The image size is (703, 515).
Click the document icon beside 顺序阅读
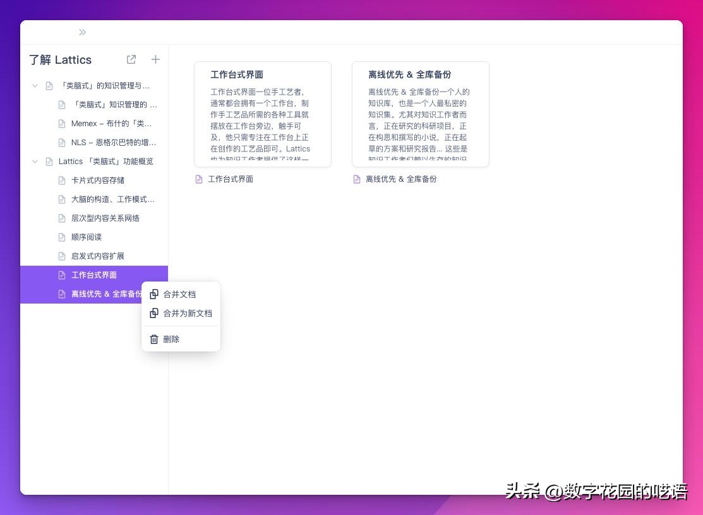(x=62, y=237)
